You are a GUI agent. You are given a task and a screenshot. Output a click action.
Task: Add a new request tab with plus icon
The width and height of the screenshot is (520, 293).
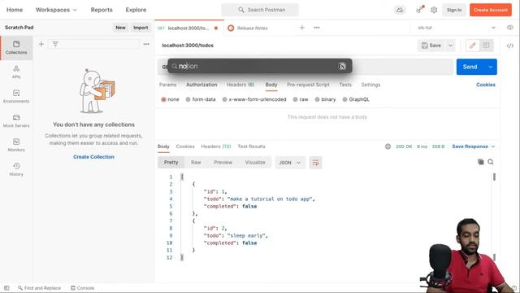302,28
